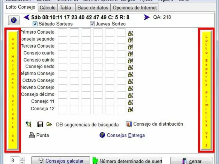
Task: Click the www.Hoffmann-Software.de yellow banner
Action: tap(13, 90)
